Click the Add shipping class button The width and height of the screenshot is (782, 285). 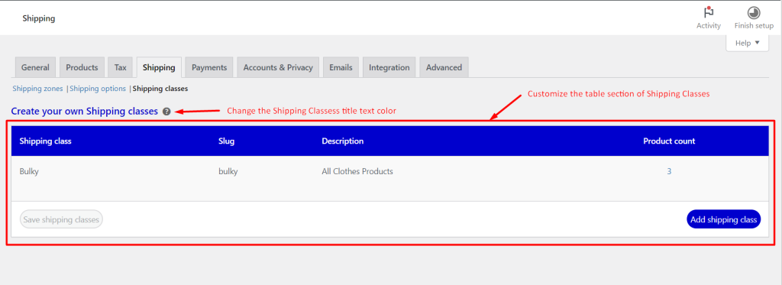click(724, 219)
